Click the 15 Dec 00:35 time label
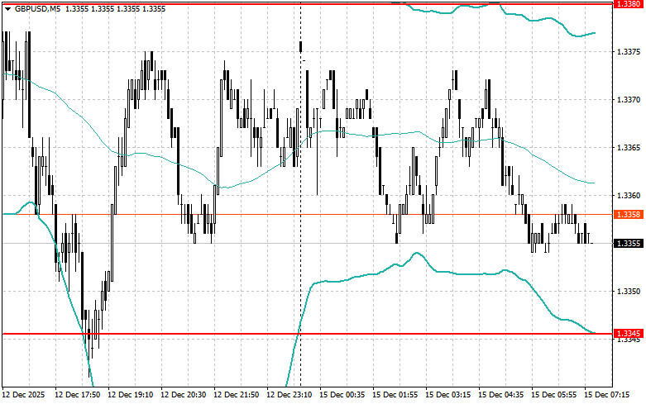Image resolution: width=646 pixels, height=404 pixels. [342, 395]
